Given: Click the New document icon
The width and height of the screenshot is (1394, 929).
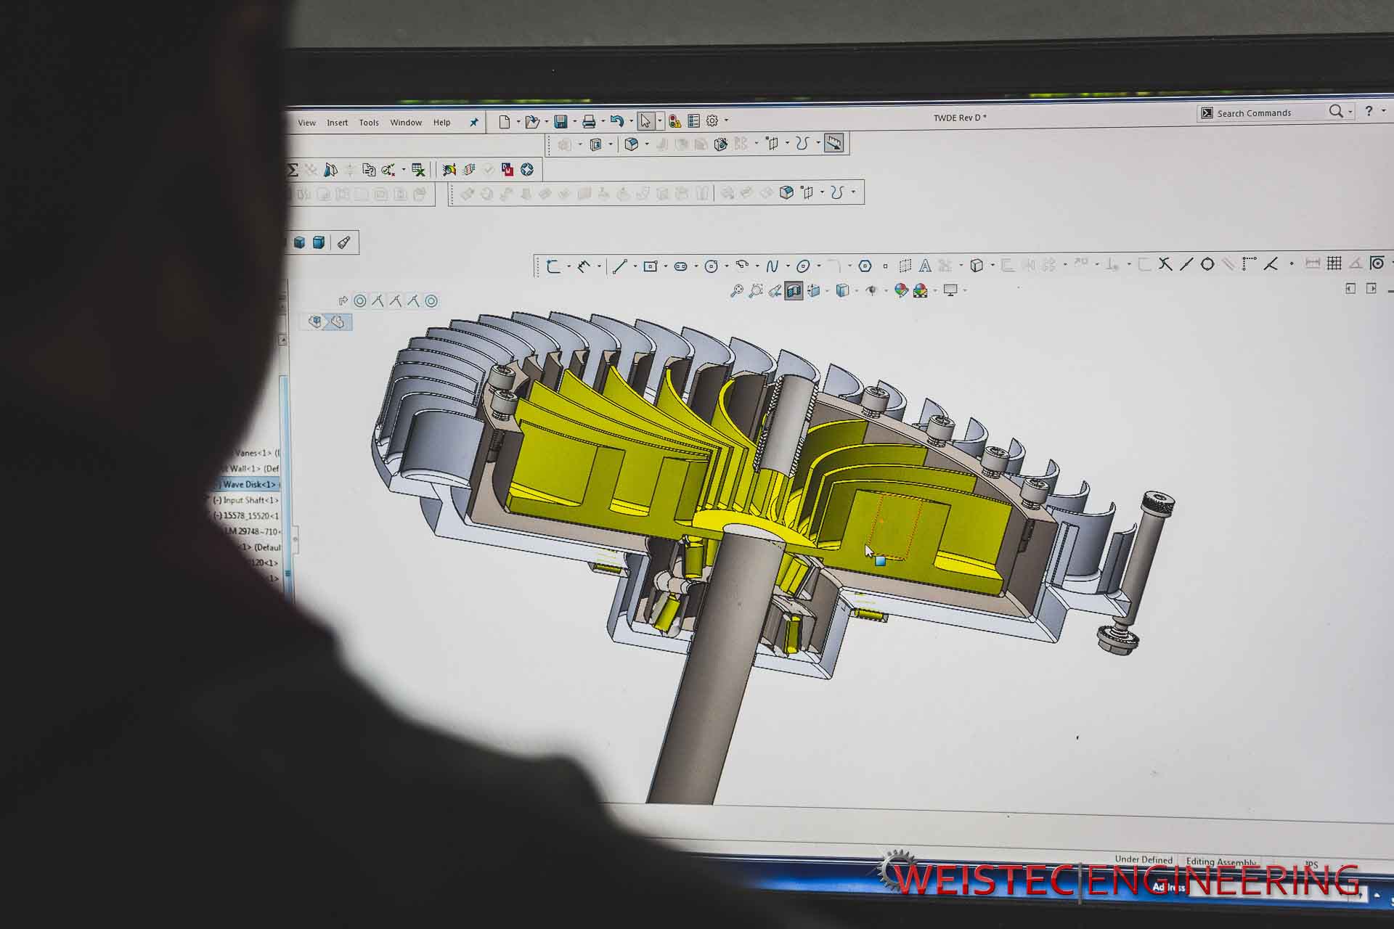Looking at the screenshot, I should [505, 121].
